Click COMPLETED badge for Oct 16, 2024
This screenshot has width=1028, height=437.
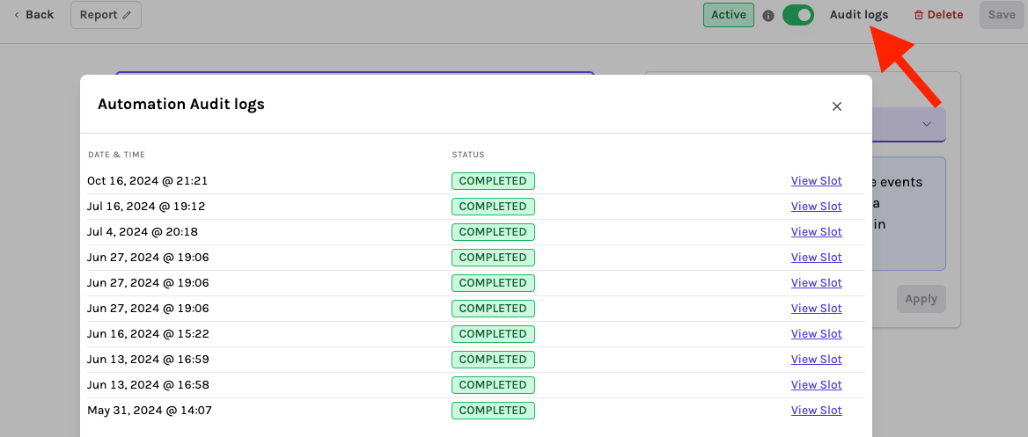[x=493, y=181]
